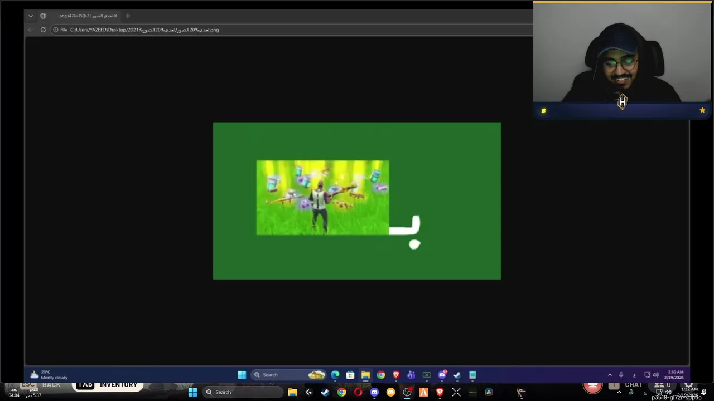Screen dimensions: 714x401
Task: Open Steam on inner recorded taskbar
Action: (x=457, y=375)
